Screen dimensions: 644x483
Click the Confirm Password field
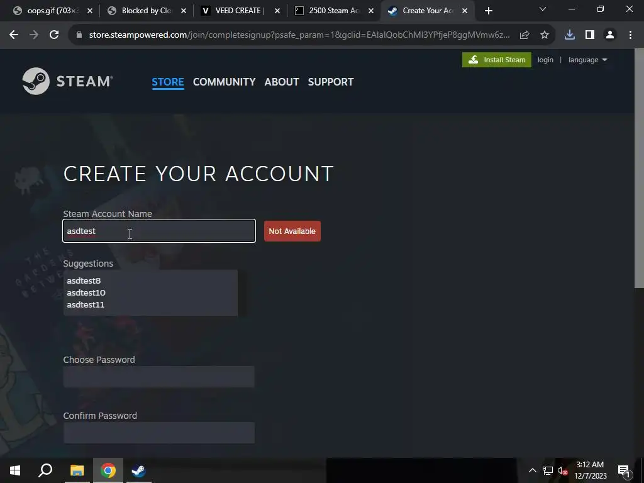(x=159, y=433)
